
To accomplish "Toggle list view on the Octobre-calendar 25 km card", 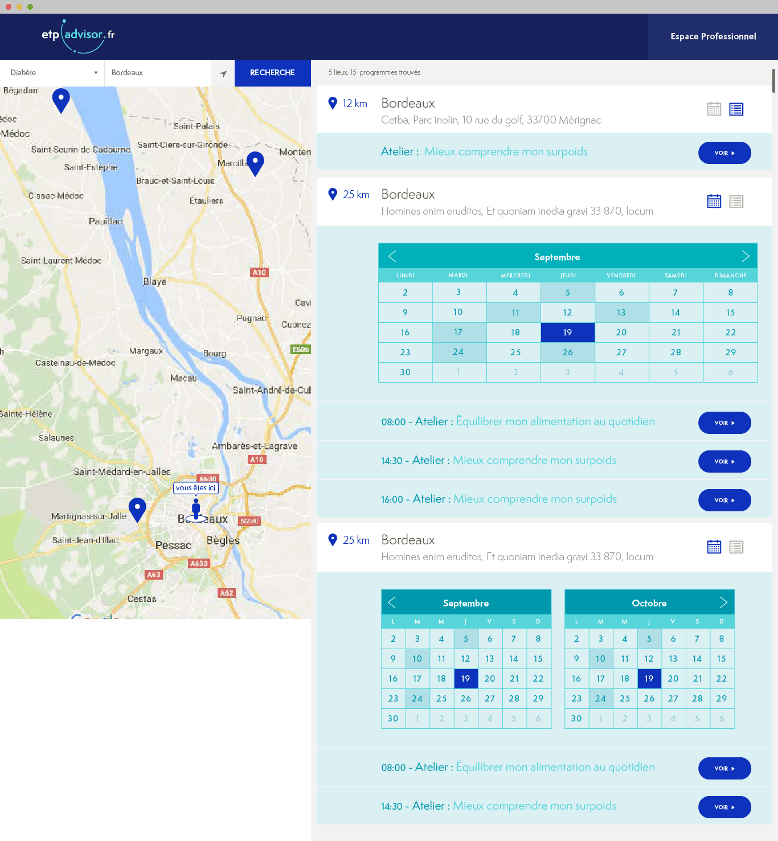I will click(736, 547).
